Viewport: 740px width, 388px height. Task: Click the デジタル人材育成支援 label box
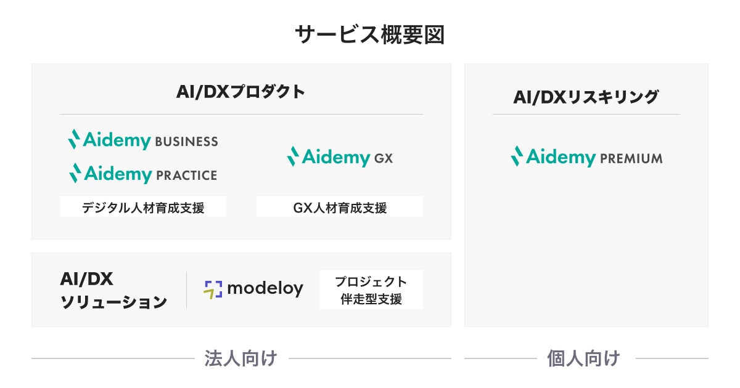tap(143, 208)
